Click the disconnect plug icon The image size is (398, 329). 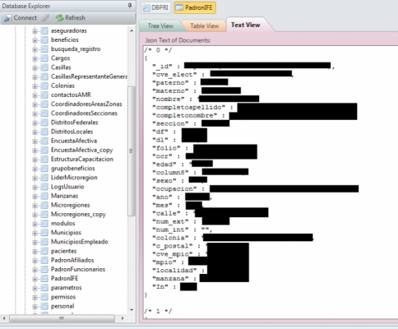click(45, 18)
